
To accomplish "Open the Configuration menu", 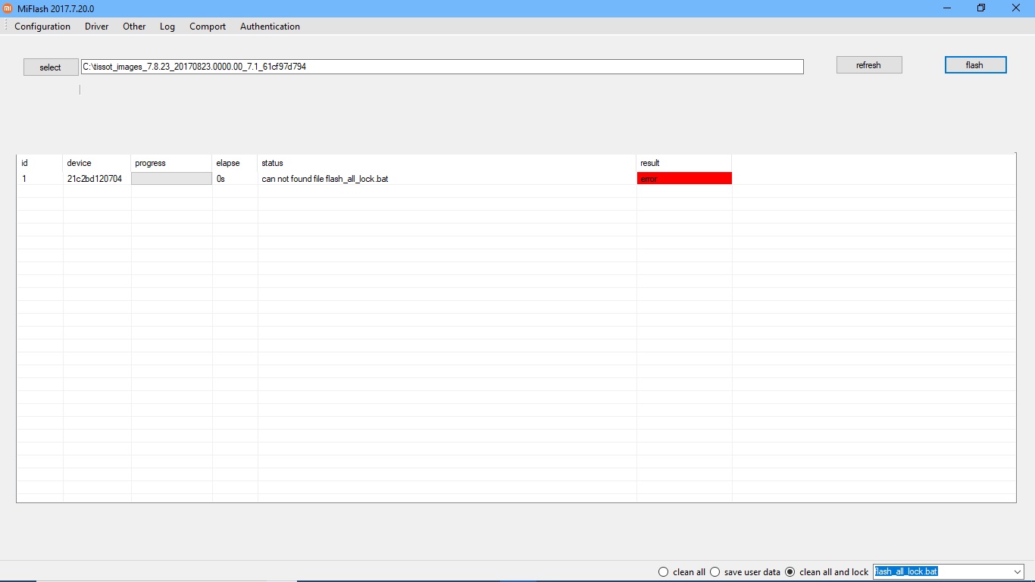I will click(x=42, y=27).
